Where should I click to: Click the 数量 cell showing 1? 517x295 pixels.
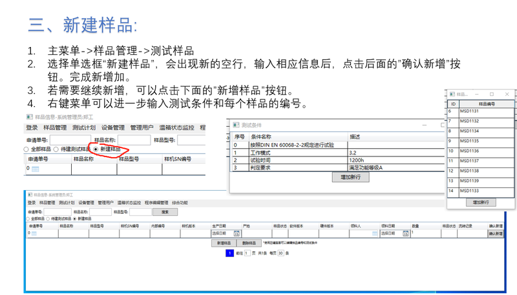coord(425,234)
